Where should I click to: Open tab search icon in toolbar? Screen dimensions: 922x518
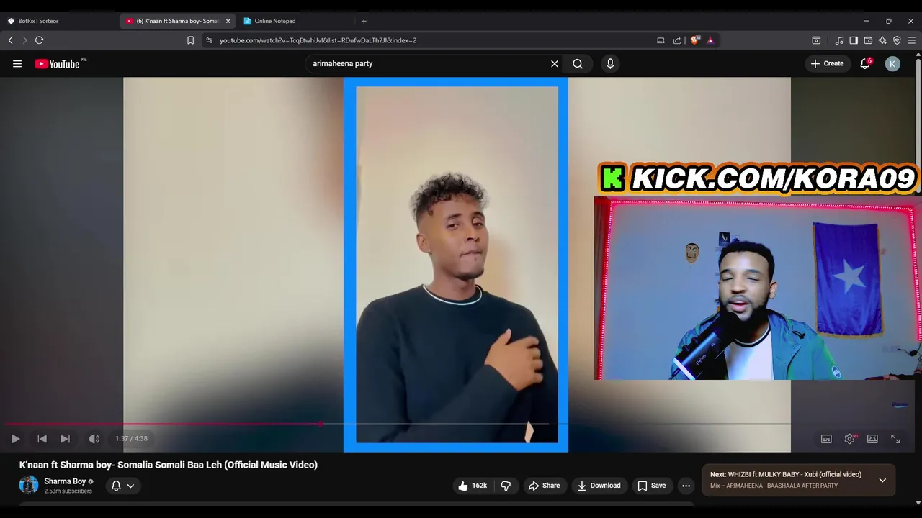(x=816, y=40)
